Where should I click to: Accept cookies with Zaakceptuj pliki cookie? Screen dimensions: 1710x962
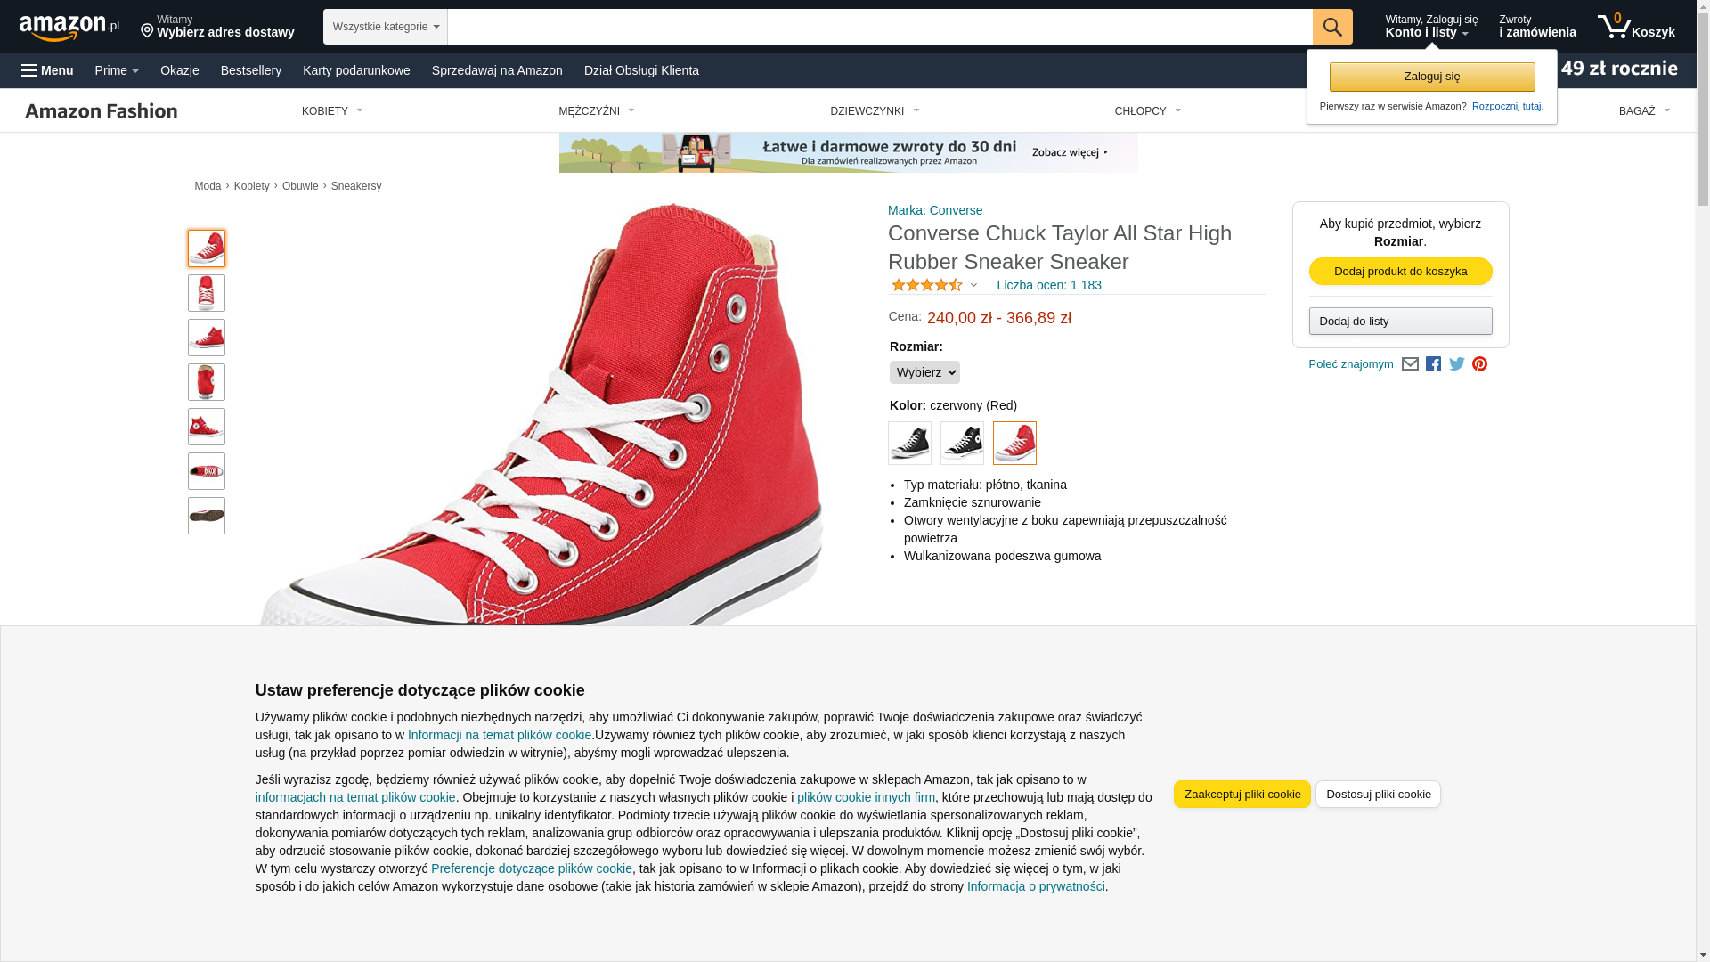[1242, 795]
